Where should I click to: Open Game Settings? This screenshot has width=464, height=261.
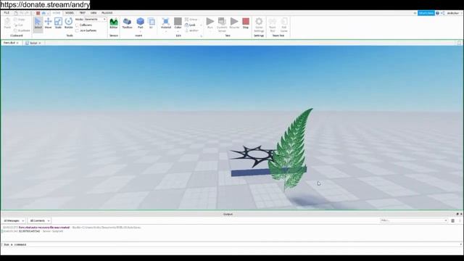click(259, 25)
